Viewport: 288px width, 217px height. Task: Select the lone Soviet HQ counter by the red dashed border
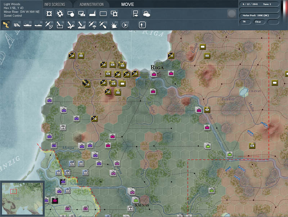(x=252, y=146)
